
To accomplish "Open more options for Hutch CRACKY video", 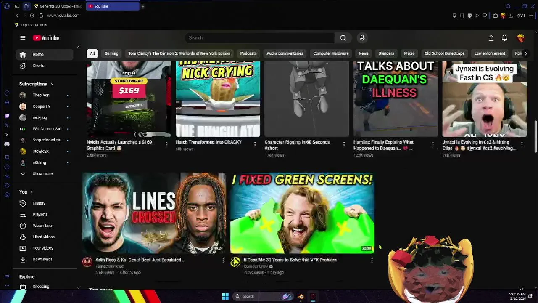I will (x=255, y=144).
